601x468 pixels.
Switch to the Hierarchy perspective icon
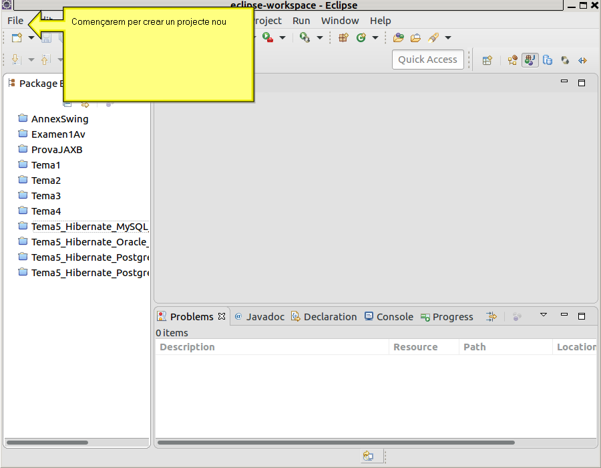512,60
